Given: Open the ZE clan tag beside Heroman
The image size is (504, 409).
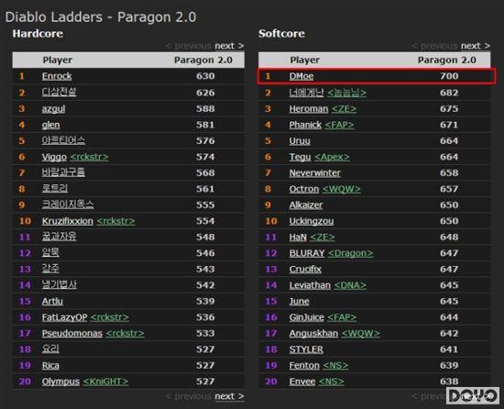Looking at the screenshot, I should [x=344, y=109].
